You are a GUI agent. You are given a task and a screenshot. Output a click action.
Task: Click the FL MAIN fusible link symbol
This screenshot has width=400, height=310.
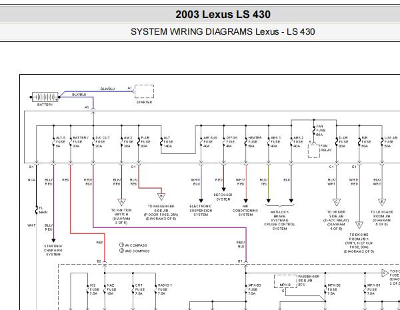[x=37, y=210]
